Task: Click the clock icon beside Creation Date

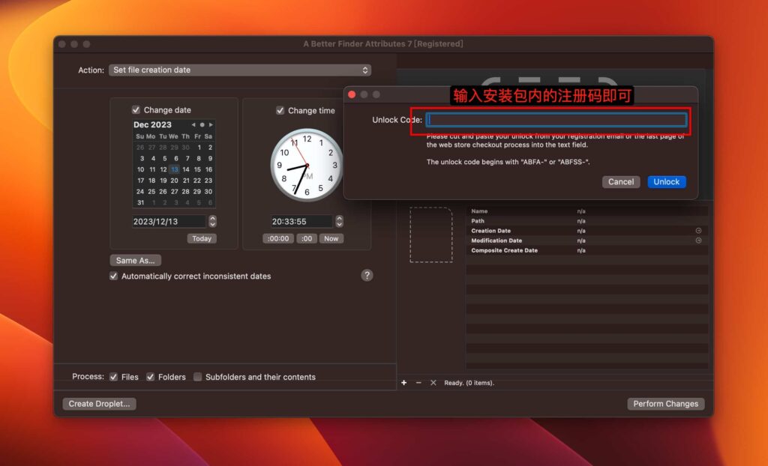Action: click(x=697, y=232)
